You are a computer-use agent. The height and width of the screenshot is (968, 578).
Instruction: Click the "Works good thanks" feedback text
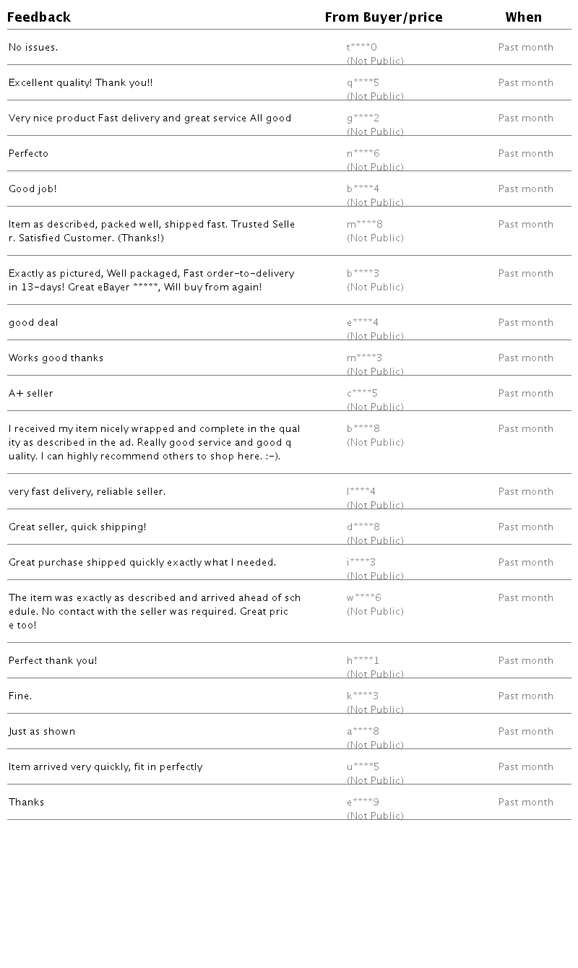click(56, 358)
